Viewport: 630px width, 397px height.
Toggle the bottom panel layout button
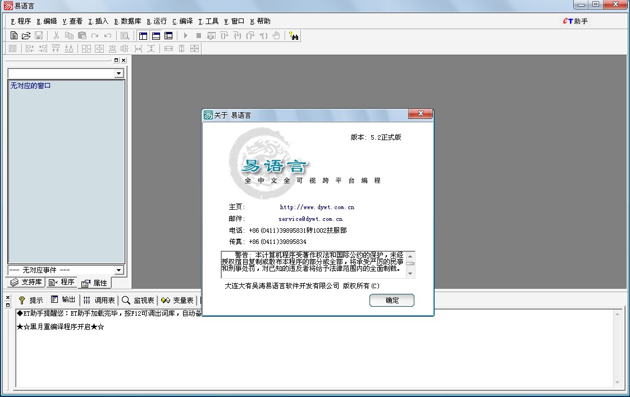[x=156, y=36]
